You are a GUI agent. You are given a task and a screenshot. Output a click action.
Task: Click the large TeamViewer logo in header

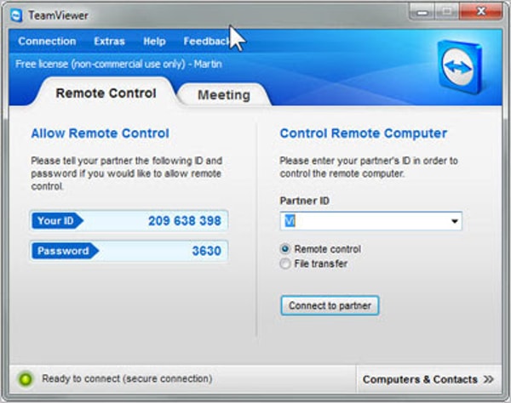460,66
